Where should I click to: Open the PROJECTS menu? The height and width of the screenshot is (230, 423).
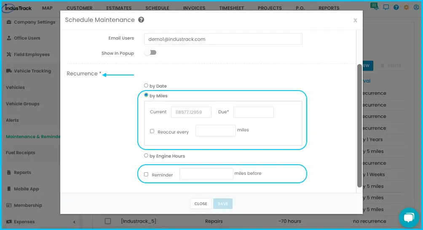[x=270, y=8]
